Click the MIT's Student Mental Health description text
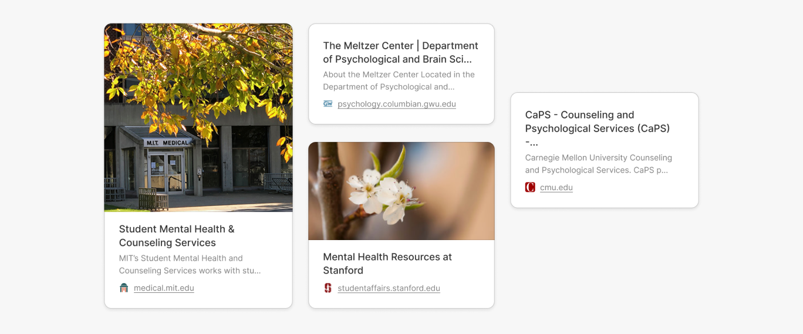The image size is (803, 334). click(x=190, y=264)
